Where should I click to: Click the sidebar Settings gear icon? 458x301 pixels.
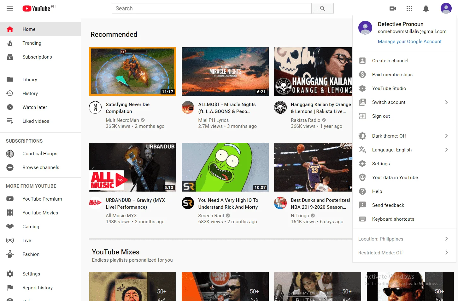click(10, 274)
